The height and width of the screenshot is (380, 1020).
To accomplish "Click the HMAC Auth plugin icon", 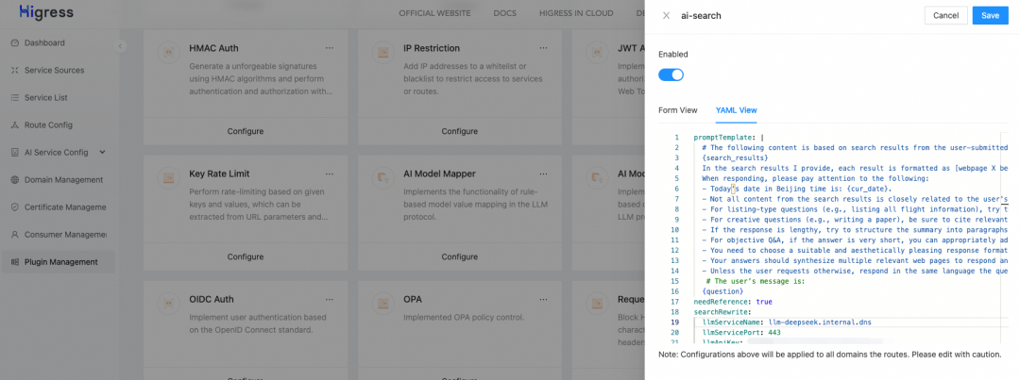I will (x=168, y=53).
